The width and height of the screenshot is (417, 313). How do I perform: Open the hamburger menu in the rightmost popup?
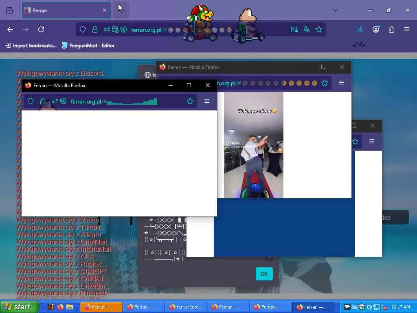click(371, 141)
